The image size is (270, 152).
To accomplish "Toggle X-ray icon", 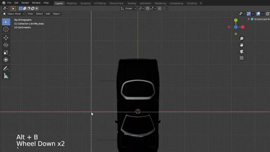I will [x=267, y=14].
